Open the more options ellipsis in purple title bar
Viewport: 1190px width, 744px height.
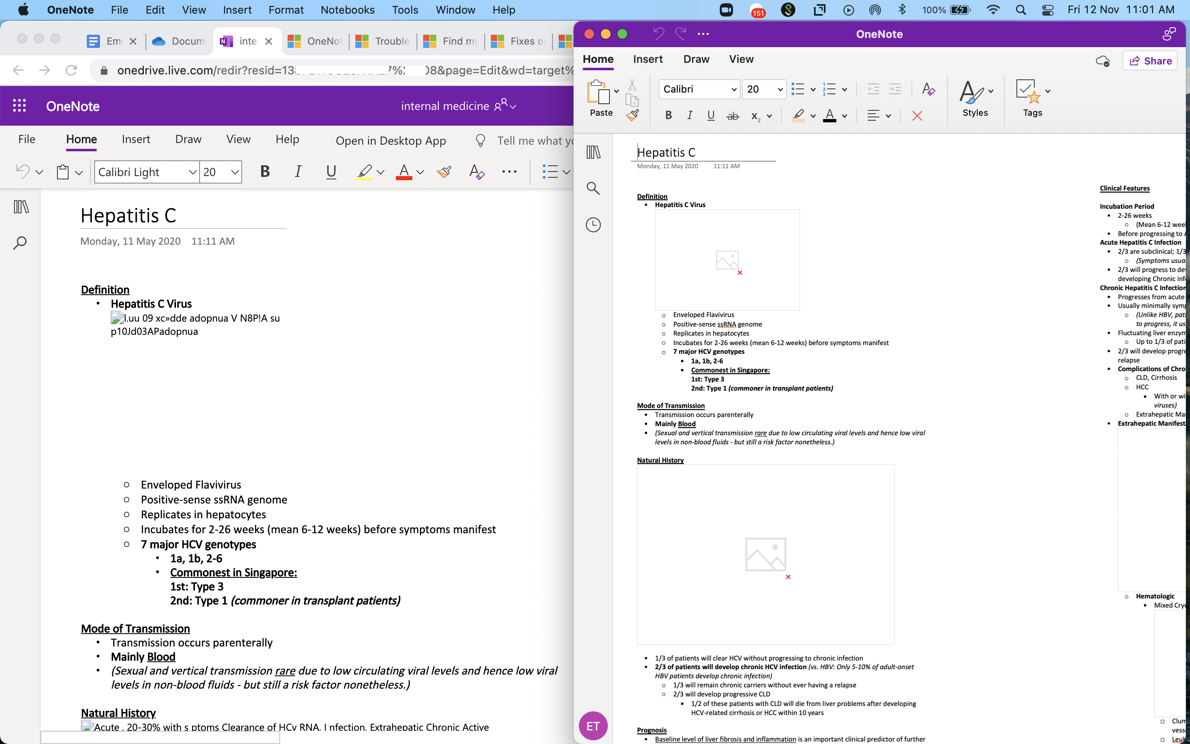coord(703,34)
